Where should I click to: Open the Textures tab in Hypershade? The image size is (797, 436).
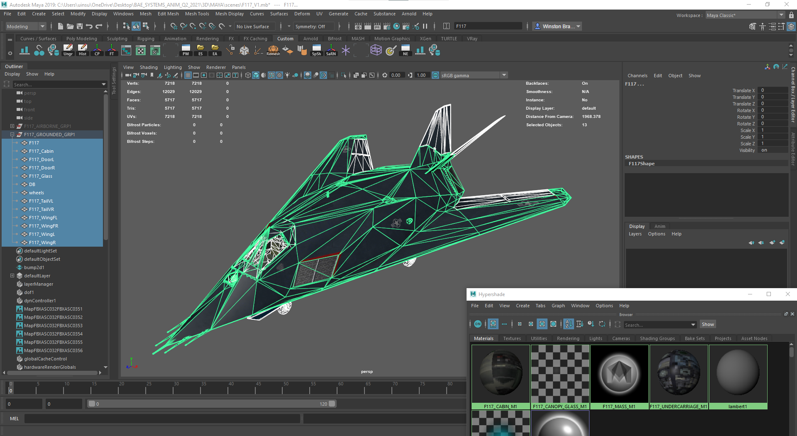click(x=512, y=338)
